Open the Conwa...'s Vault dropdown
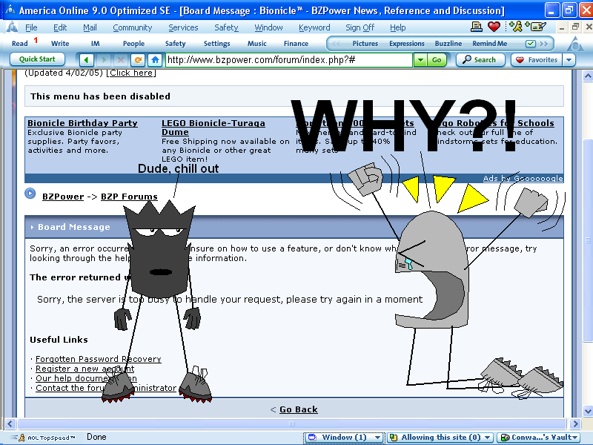 [x=575, y=438]
